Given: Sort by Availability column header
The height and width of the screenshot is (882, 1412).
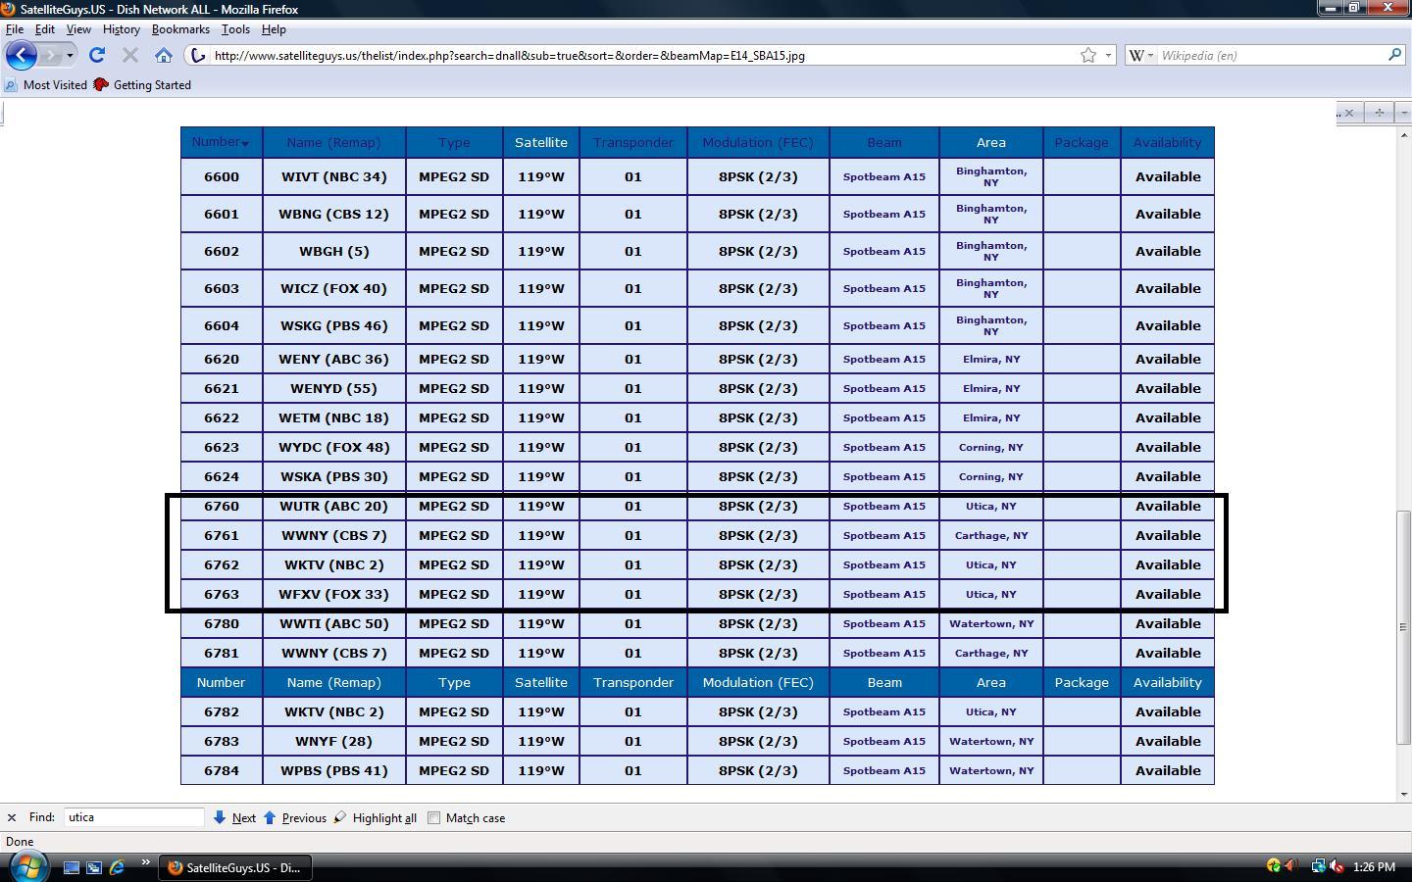Looking at the screenshot, I should 1168,142.
